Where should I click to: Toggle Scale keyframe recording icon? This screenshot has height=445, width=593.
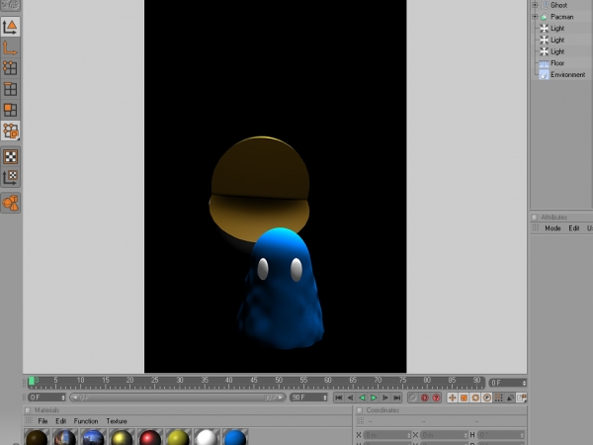(465, 398)
